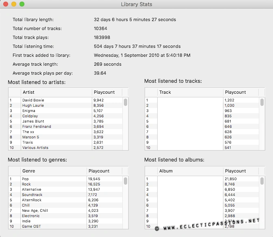Image resolution: width=273 pixels, height=237 pixels.
Task: Select the Chill genre row
Action: [65, 205]
